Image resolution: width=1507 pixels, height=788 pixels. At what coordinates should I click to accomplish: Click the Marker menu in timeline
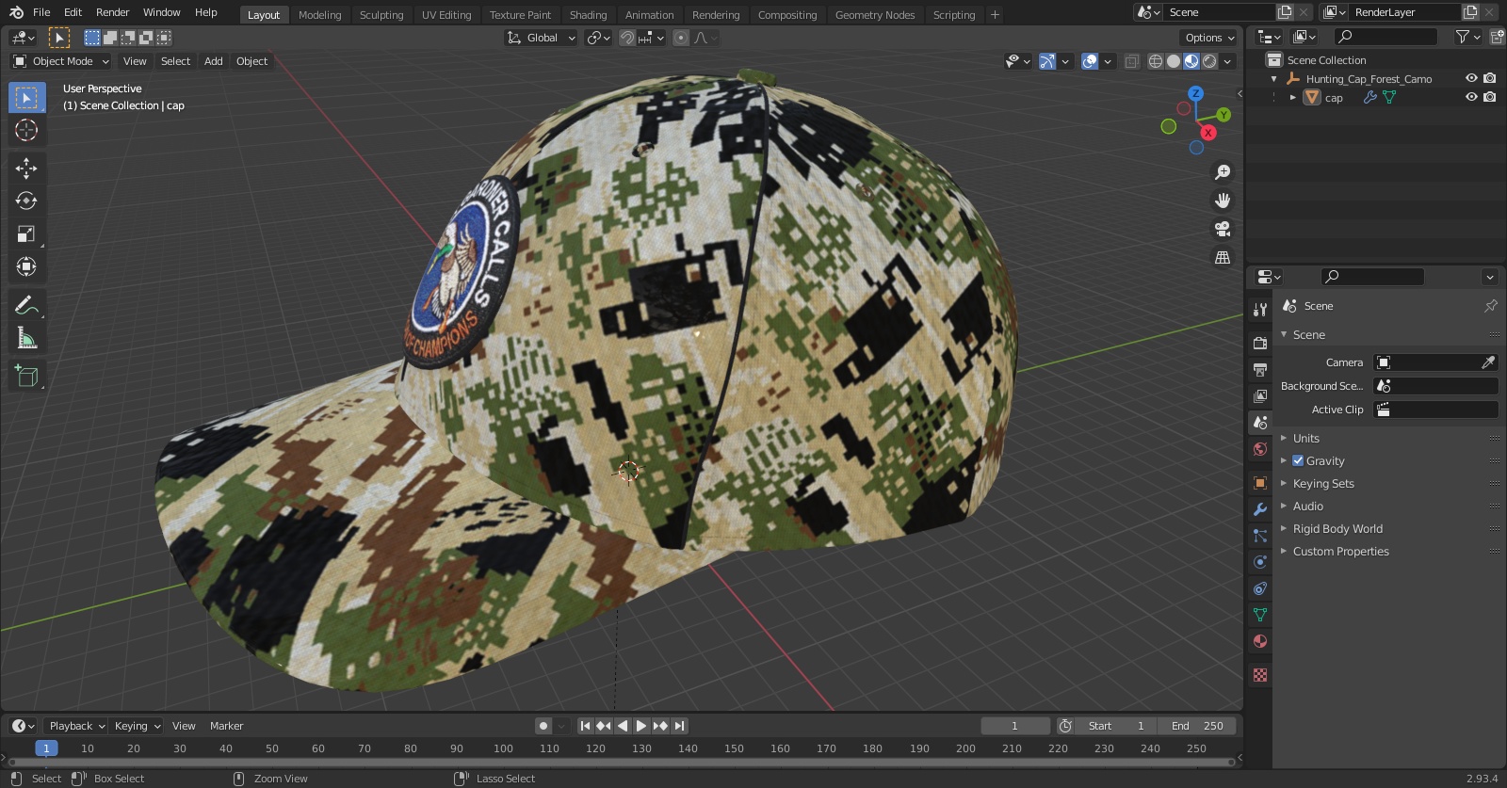click(226, 726)
